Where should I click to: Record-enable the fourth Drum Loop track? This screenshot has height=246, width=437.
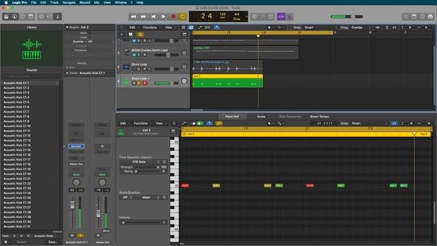[x=145, y=83]
